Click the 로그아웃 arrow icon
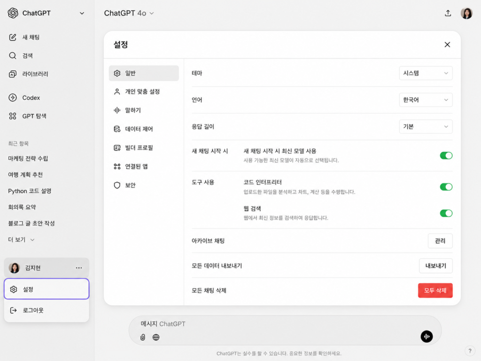Viewport: 481px width, 361px height. pyautogui.click(x=13, y=310)
